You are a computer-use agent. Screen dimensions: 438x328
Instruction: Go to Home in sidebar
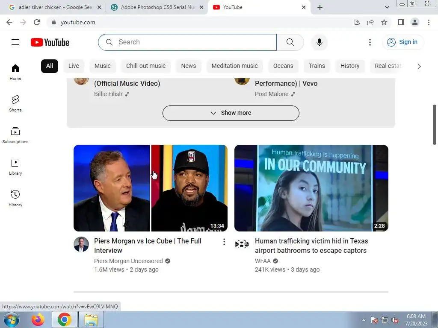tap(15, 72)
